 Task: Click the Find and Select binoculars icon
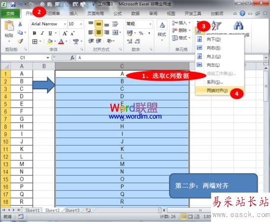[x=239, y=25]
